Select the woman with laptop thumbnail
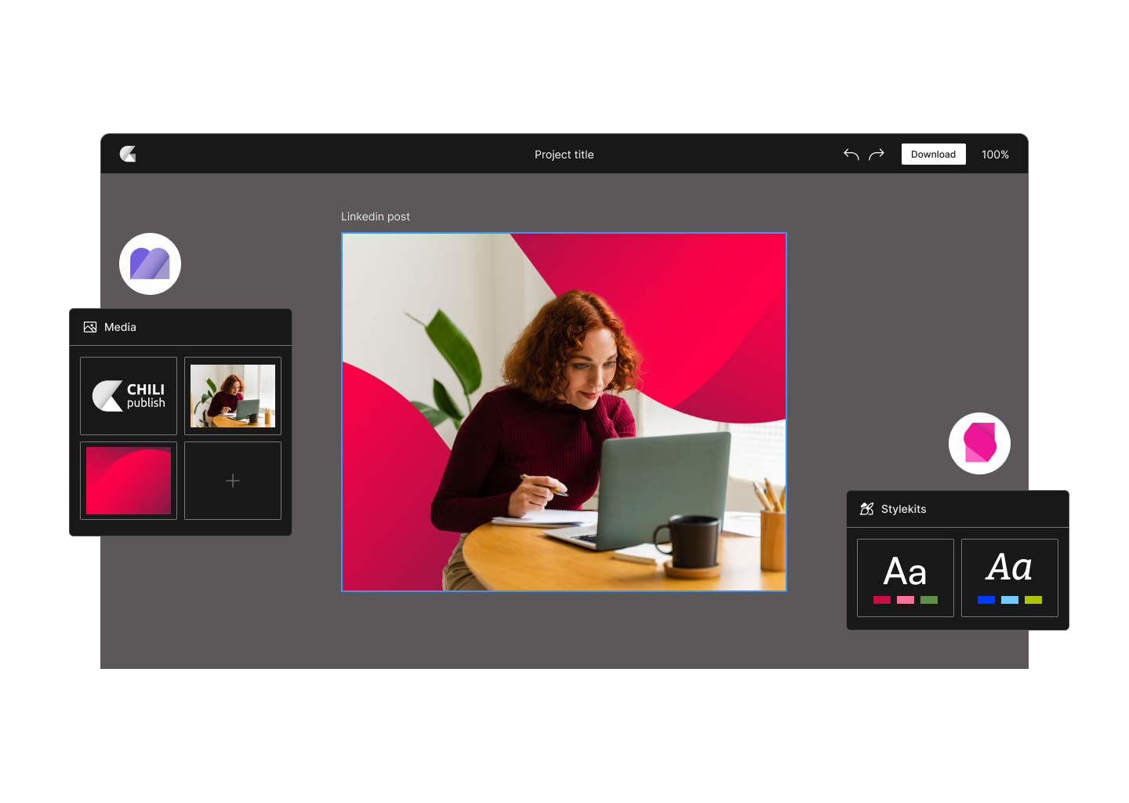1129x803 pixels. point(233,396)
